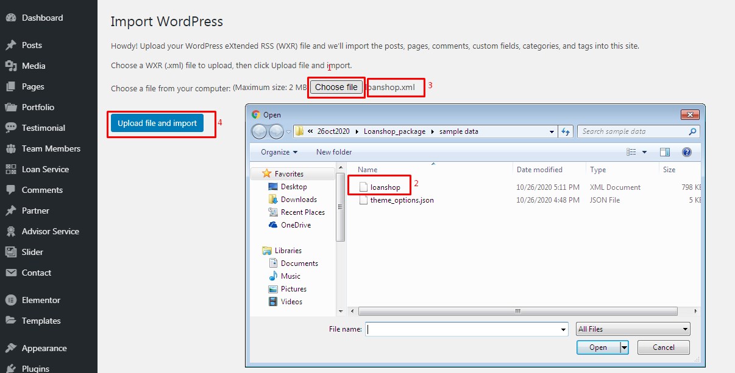Open Posts via its pin icon
This screenshot has width=735, height=373.
(x=10, y=45)
